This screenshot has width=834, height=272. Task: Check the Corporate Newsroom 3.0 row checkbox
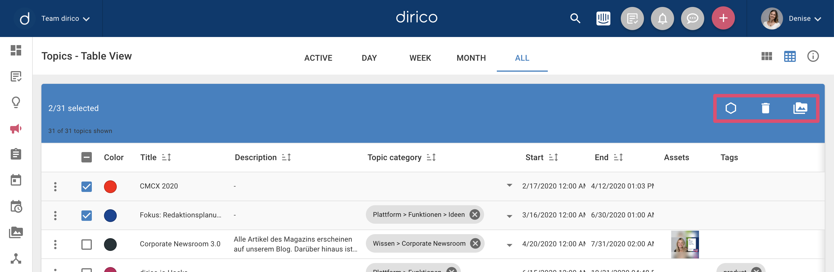click(x=86, y=244)
